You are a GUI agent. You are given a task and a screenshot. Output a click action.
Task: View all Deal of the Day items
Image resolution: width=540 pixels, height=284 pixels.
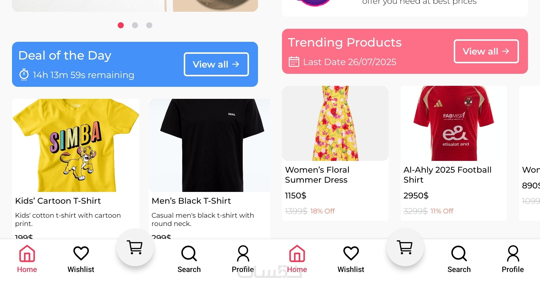[216, 64]
